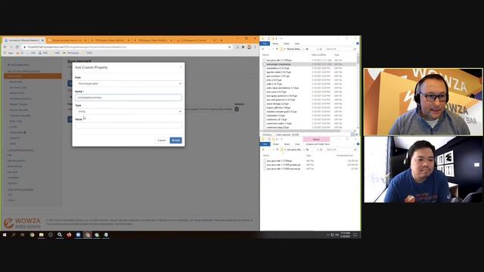Open the Chrome three-dot menu
This screenshot has width=484, height=272.
[x=256, y=47]
